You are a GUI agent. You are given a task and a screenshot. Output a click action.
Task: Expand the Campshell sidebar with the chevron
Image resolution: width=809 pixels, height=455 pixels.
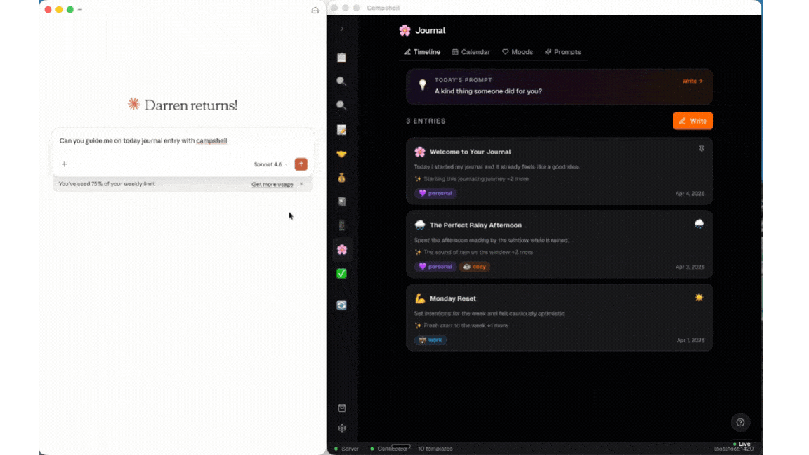(x=341, y=29)
